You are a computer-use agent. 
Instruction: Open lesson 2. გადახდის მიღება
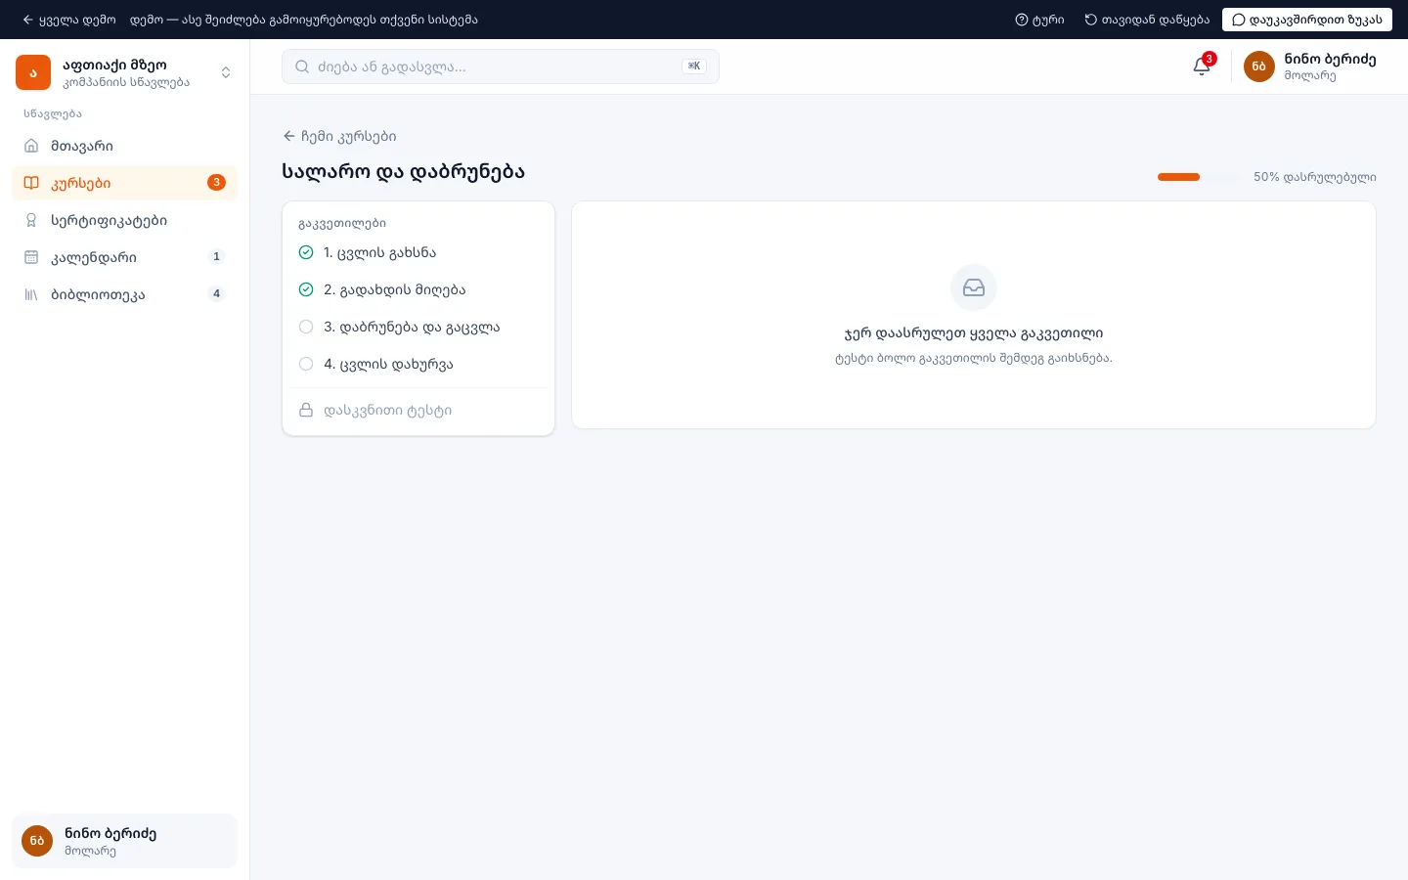point(418,289)
